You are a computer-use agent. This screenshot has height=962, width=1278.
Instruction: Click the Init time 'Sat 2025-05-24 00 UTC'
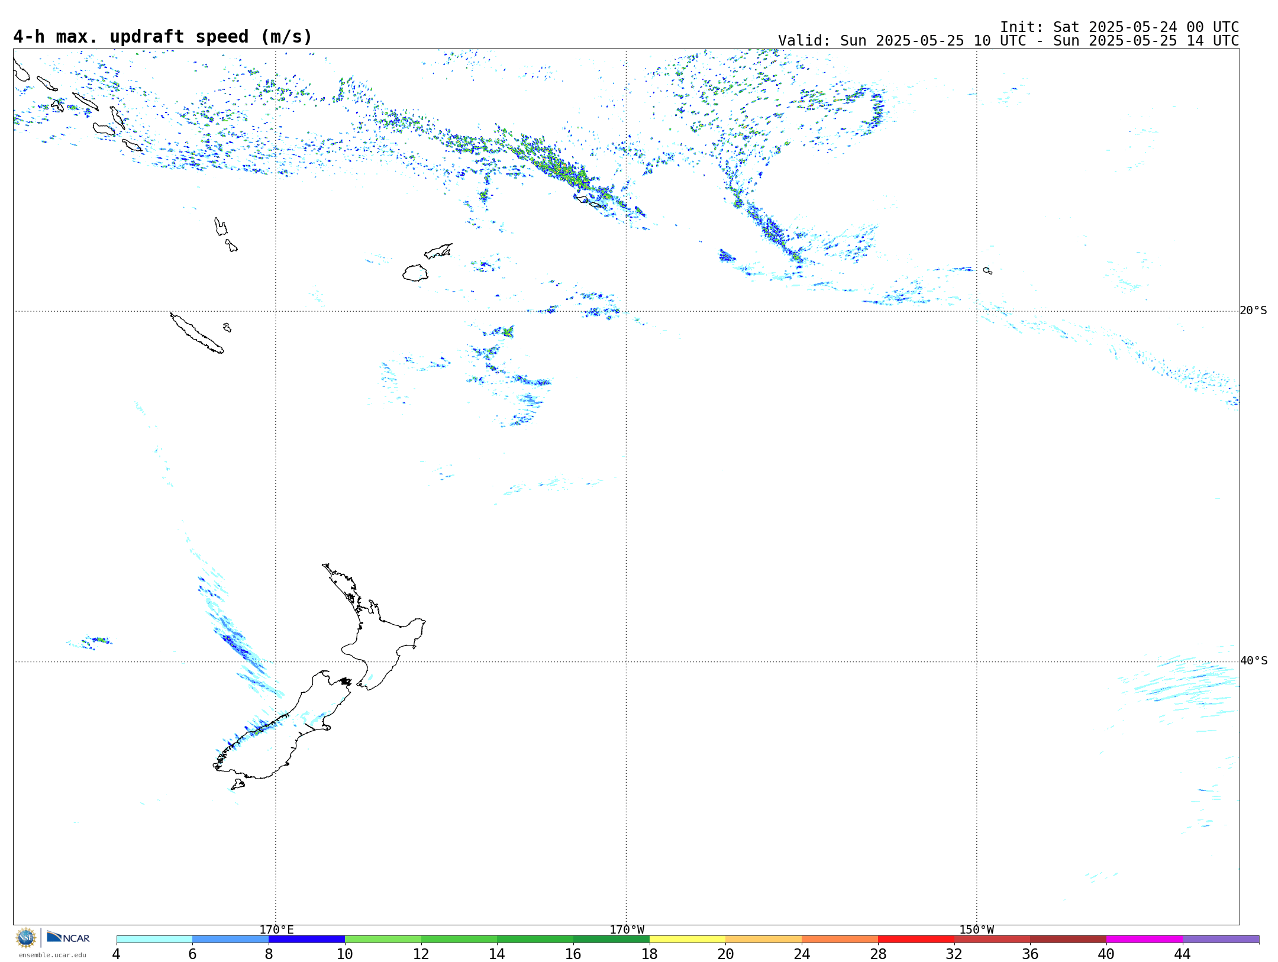point(1146,27)
